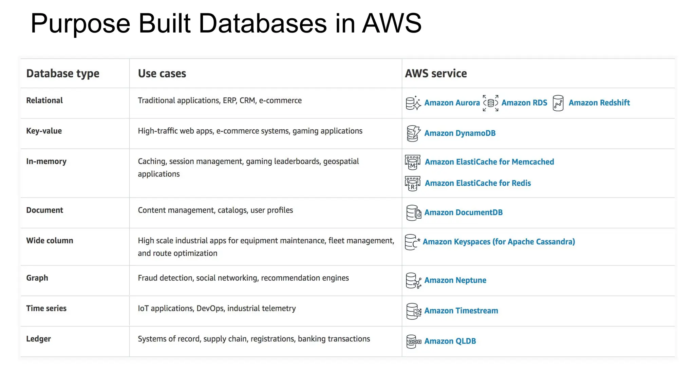Click the Amazon Keyspaces Cassandra icon

coord(412,242)
